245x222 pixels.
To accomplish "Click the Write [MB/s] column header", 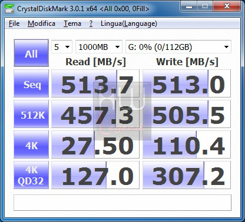I will [x=187, y=62].
